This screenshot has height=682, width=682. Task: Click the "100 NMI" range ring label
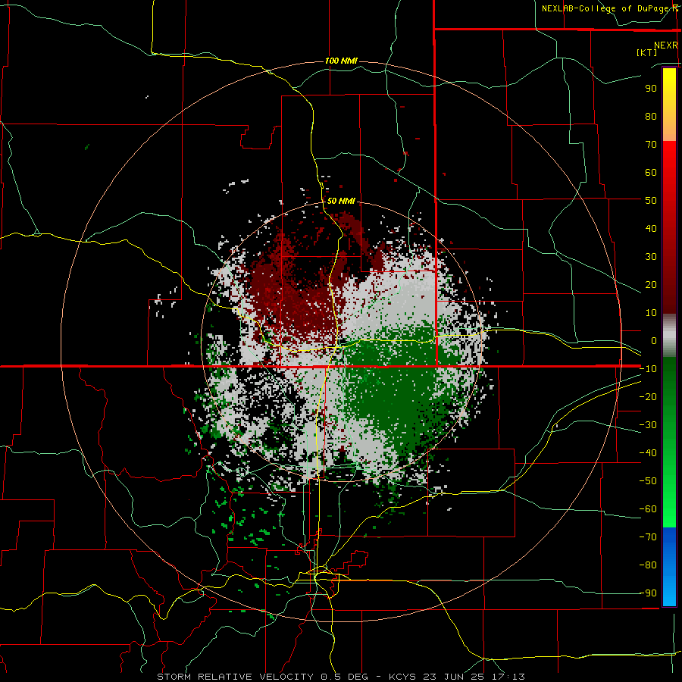pyautogui.click(x=341, y=61)
